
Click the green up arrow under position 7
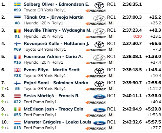[3, 88]
